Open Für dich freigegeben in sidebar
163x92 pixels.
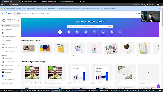click(11, 37)
